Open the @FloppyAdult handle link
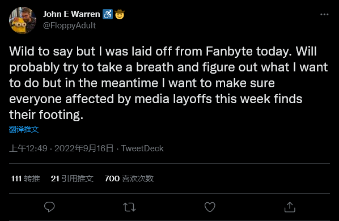Screen dimensions: 339x221 click(69, 25)
